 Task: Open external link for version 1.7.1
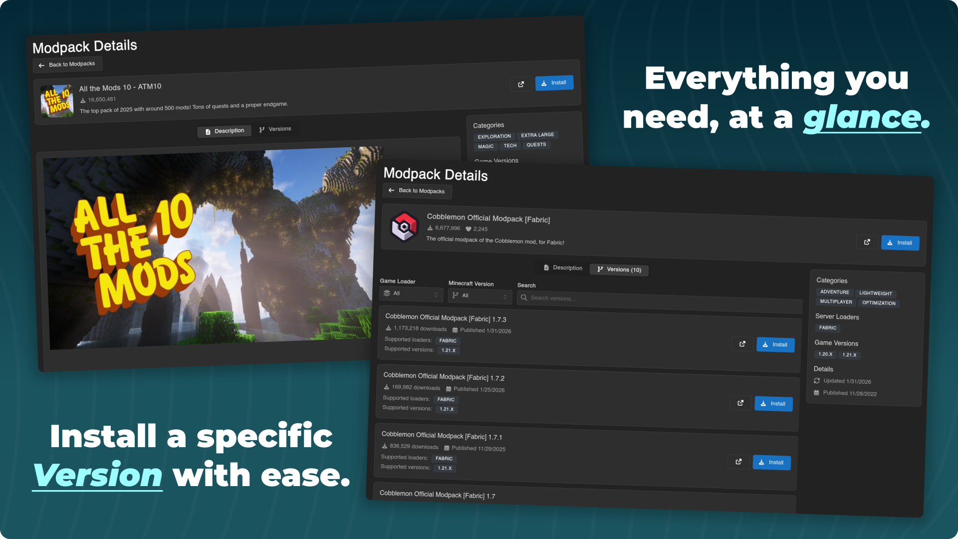pos(738,462)
